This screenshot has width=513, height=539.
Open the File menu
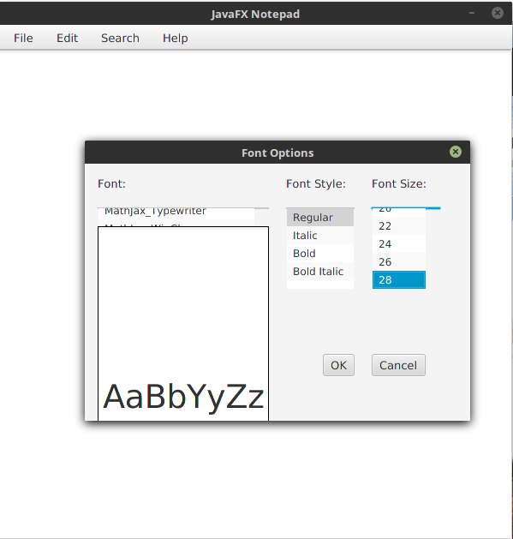pos(23,38)
